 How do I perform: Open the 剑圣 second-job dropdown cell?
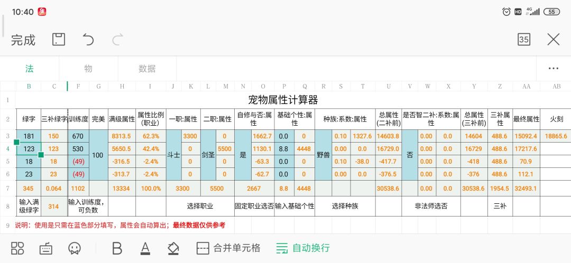click(x=208, y=155)
